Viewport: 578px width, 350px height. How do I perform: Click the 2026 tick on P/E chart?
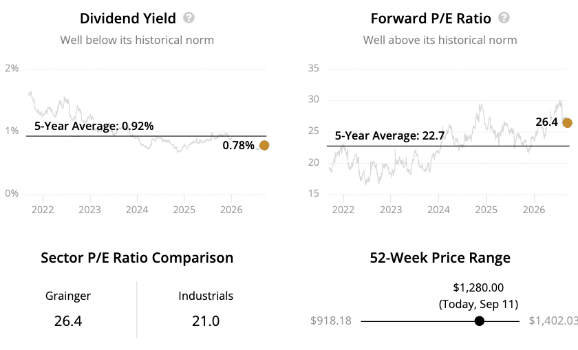534,210
